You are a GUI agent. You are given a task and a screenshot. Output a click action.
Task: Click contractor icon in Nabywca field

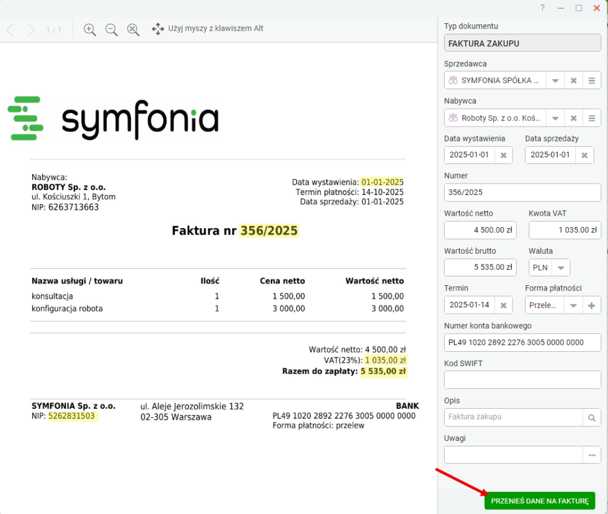tap(453, 118)
